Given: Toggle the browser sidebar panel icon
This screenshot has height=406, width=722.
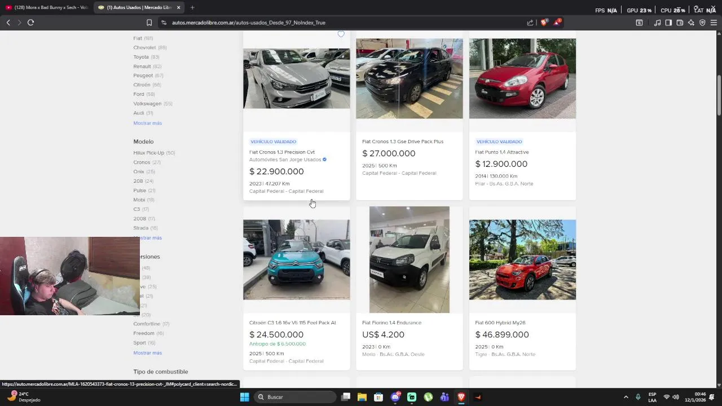Looking at the screenshot, I should [668, 23].
